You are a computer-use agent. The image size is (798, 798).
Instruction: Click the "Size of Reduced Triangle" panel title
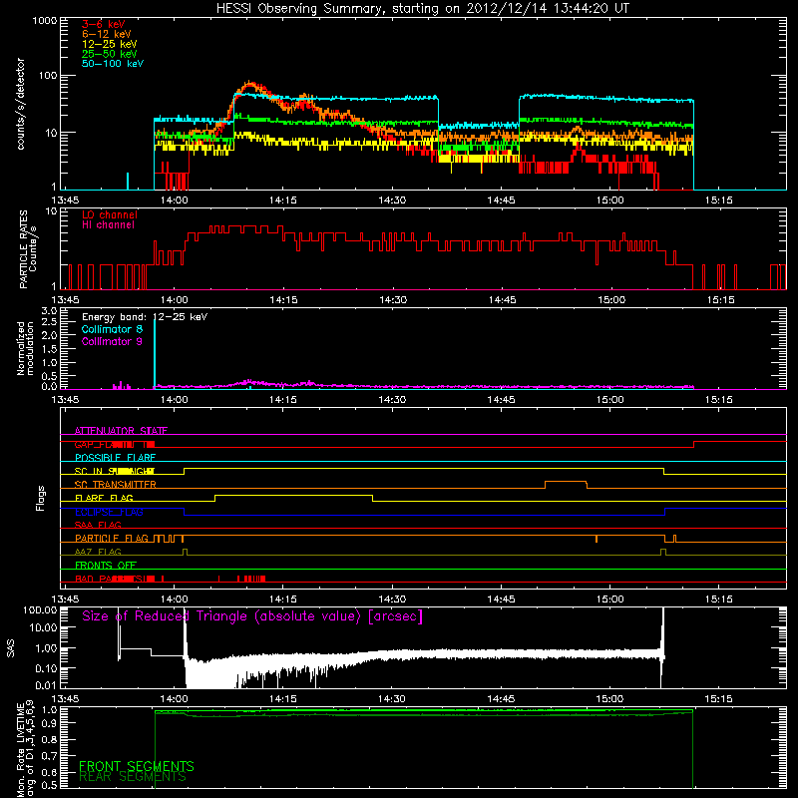coord(252,616)
